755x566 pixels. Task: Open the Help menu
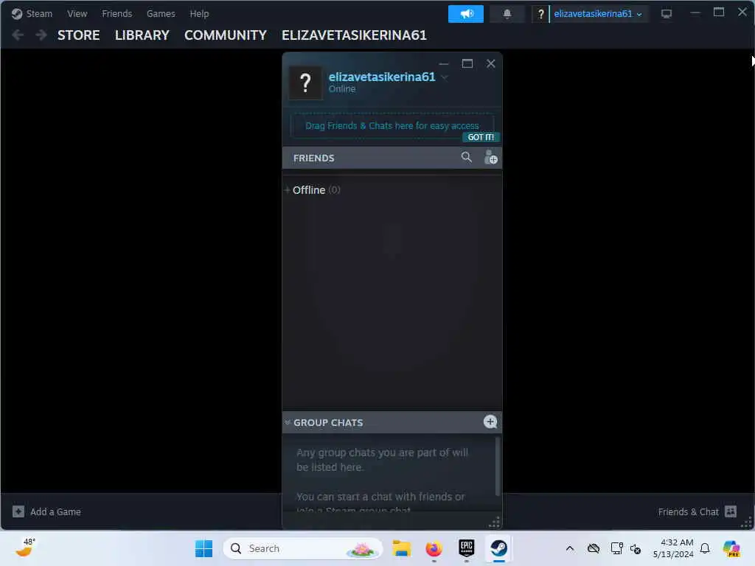tap(199, 13)
